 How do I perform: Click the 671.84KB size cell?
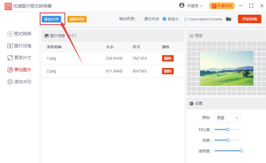coord(114,71)
